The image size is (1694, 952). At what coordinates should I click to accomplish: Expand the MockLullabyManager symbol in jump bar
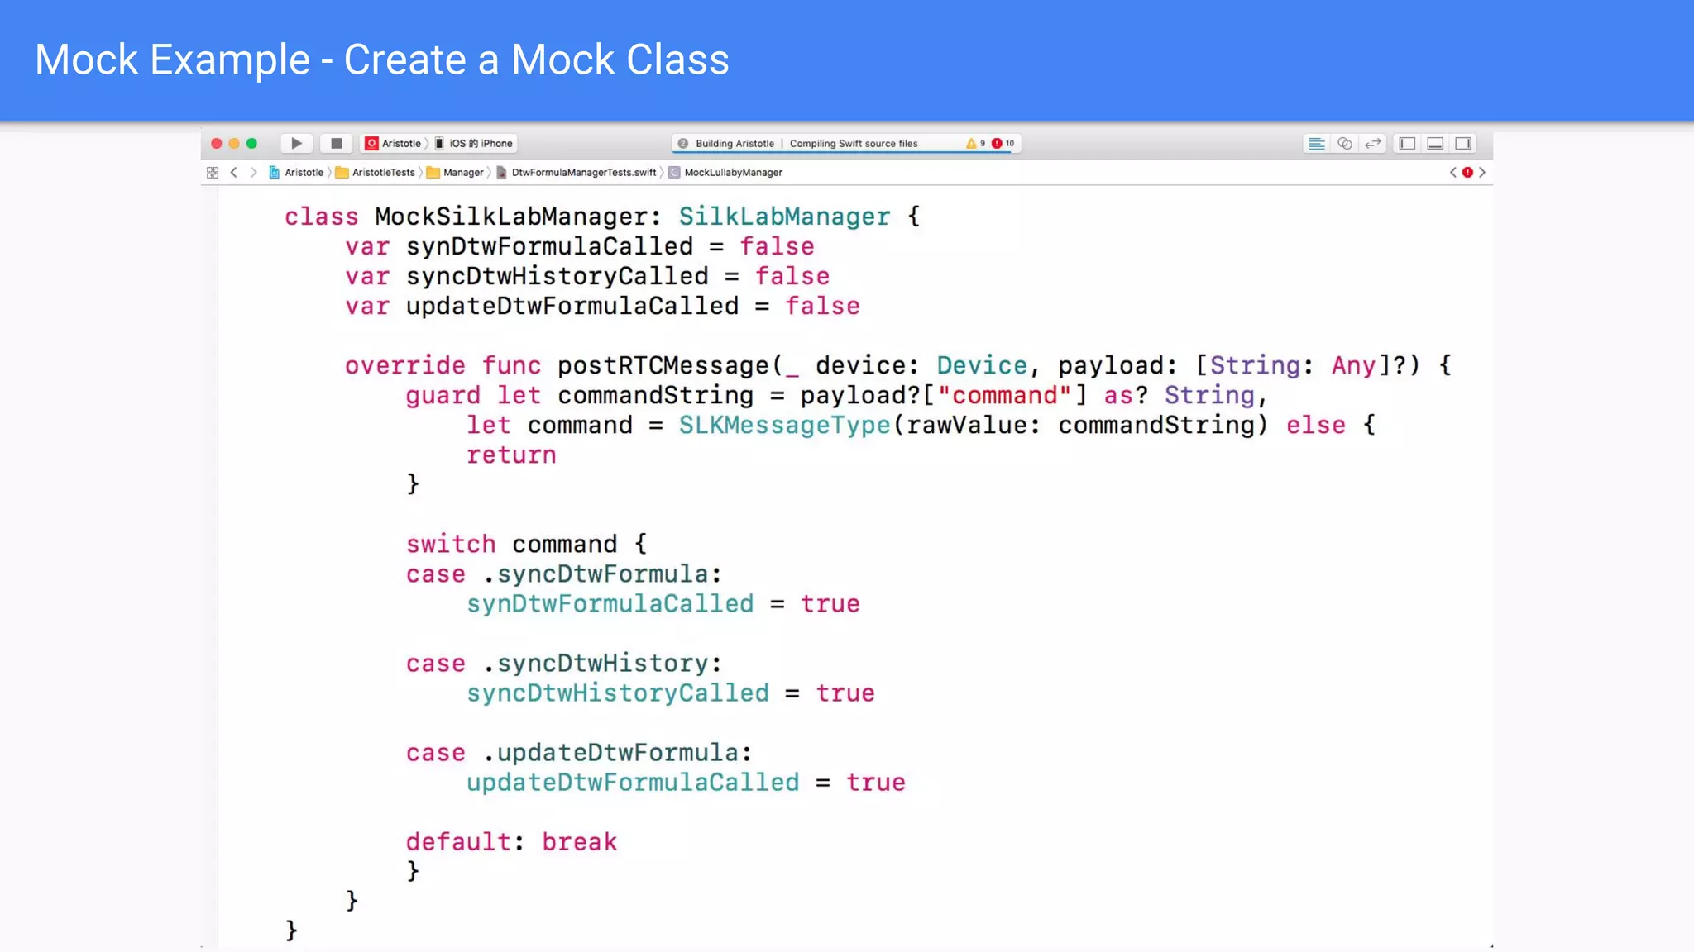pos(733,173)
